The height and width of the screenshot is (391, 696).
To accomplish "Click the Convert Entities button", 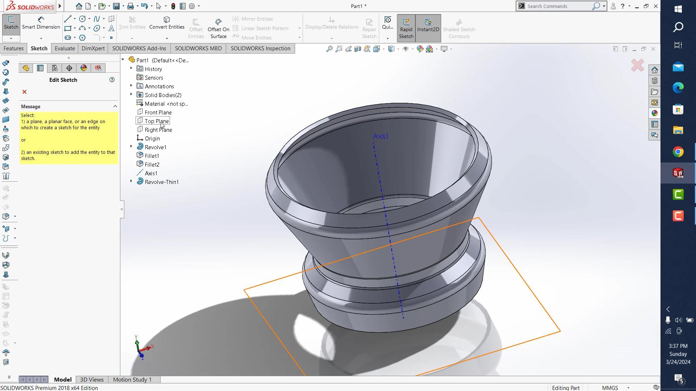I will (x=167, y=22).
